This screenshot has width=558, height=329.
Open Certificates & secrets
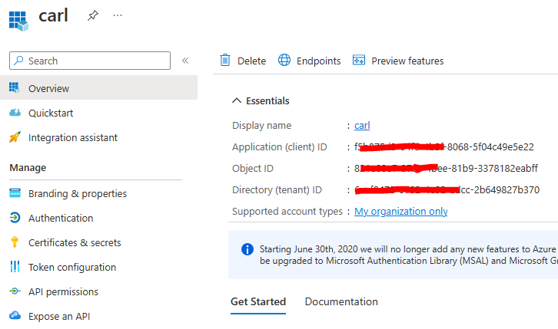coord(98,242)
